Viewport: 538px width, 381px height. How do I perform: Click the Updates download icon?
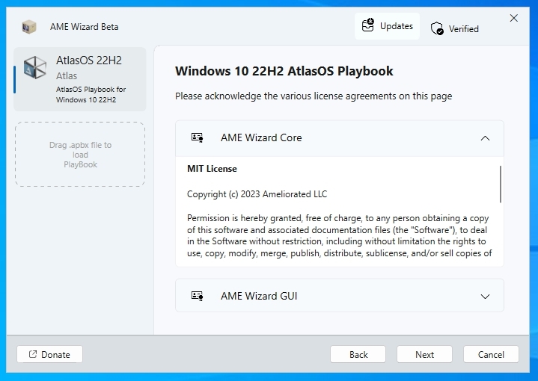[368, 25]
